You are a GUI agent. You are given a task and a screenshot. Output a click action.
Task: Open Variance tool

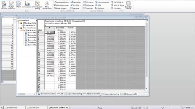click(75, 8)
